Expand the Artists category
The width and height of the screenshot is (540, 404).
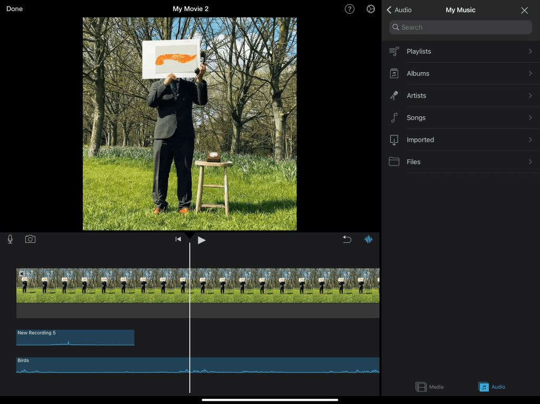point(460,96)
